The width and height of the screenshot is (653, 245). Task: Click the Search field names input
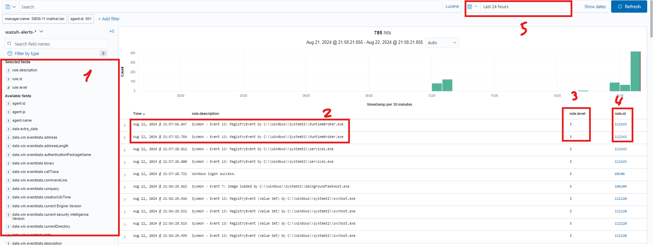coord(56,44)
